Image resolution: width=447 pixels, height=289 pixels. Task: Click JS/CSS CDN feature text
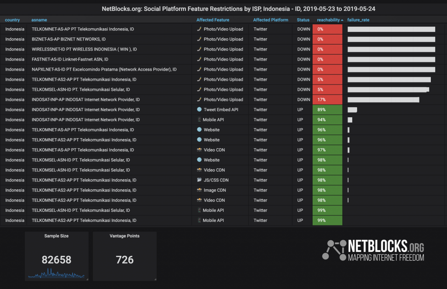click(x=216, y=180)
